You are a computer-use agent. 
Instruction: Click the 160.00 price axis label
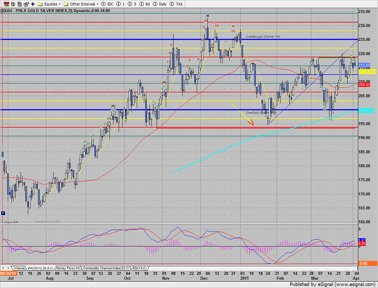click(x=364, y=222)
